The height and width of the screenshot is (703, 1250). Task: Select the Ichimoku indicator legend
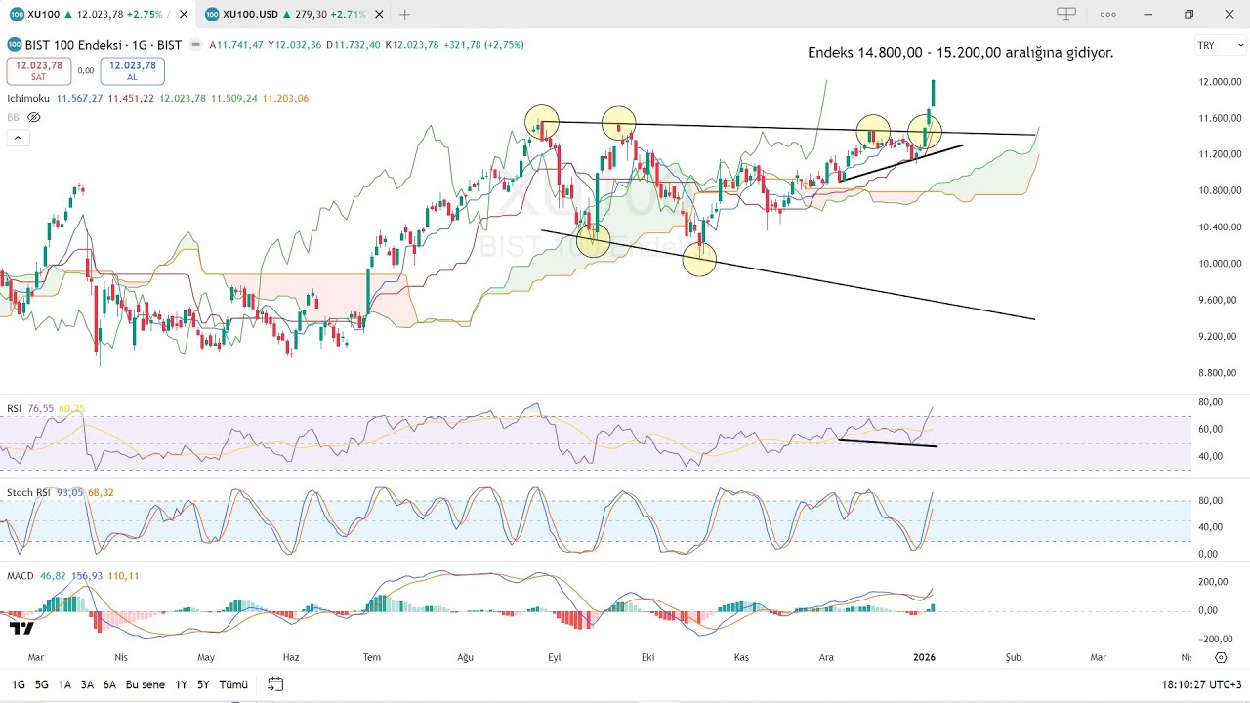pos(28,98)
